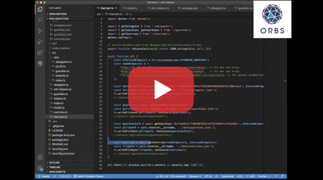Change encoding via UTF-8 indicator

(x=208, y=176)
